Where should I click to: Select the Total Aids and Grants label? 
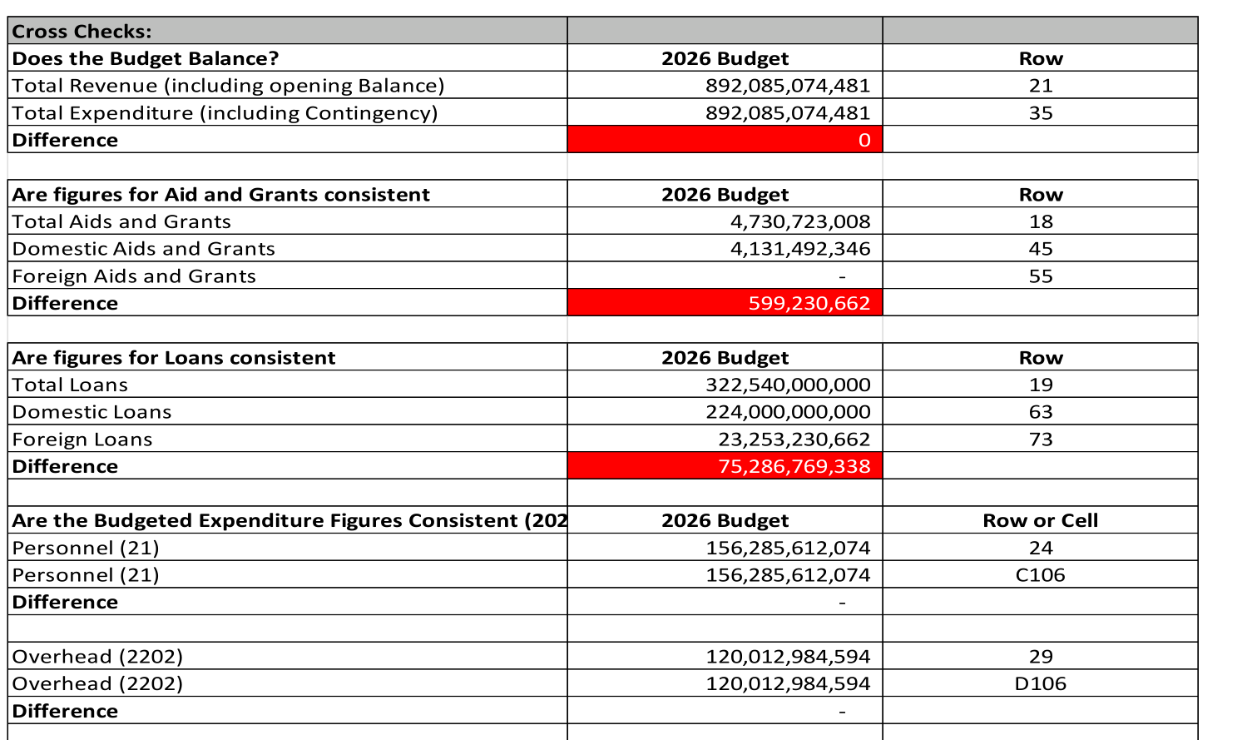[288, 221]
